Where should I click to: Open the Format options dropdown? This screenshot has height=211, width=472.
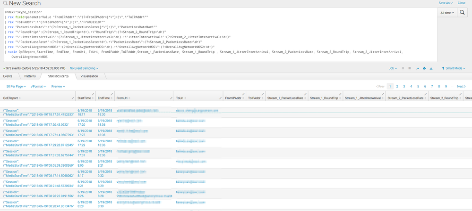coord(39,87)
